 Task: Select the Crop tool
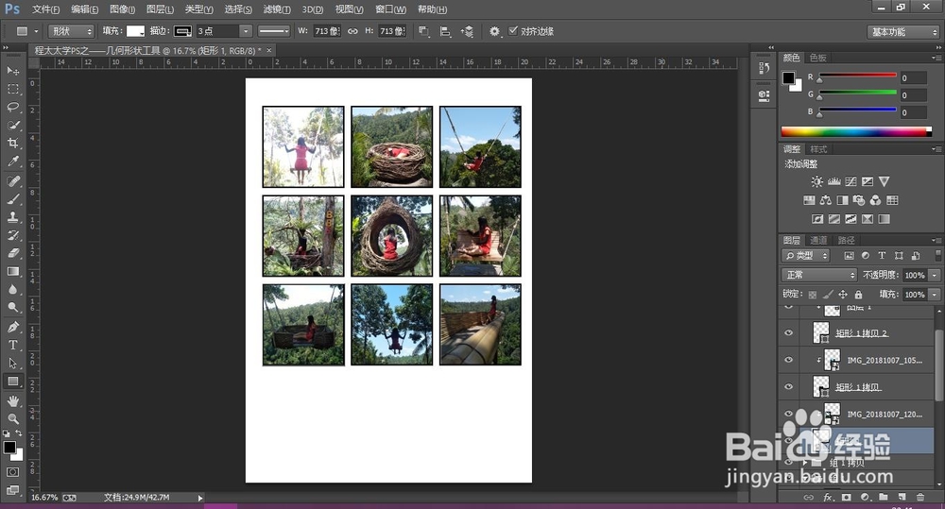point(12,144)
